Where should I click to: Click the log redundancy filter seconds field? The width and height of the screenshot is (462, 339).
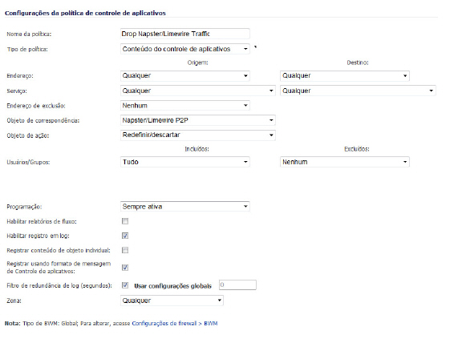[237, 285]
